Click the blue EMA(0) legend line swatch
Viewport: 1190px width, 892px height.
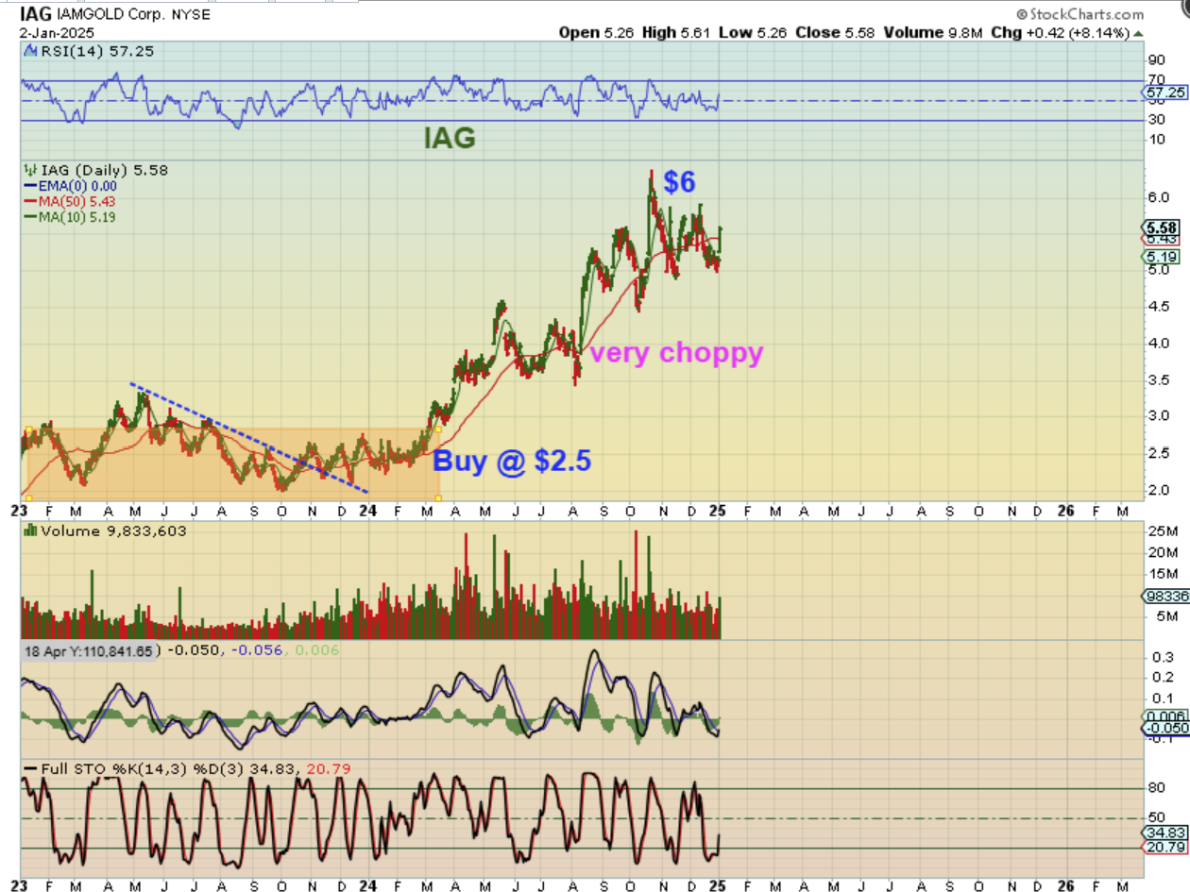click(x=28, y=187)
